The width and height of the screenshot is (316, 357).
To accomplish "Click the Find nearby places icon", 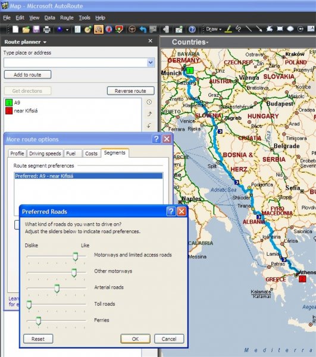I will (88, 29).
